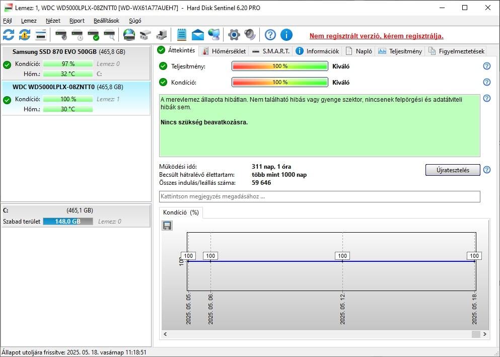Click the Teljesítmény 100 % gradient bar
Image resolution: width=500 pixels, height=357 pixels.
(x=279, y=66)
